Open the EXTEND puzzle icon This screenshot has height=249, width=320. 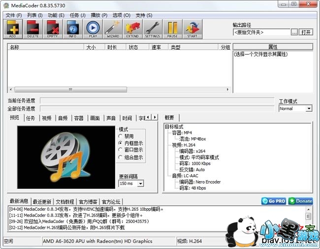(132, 29)
